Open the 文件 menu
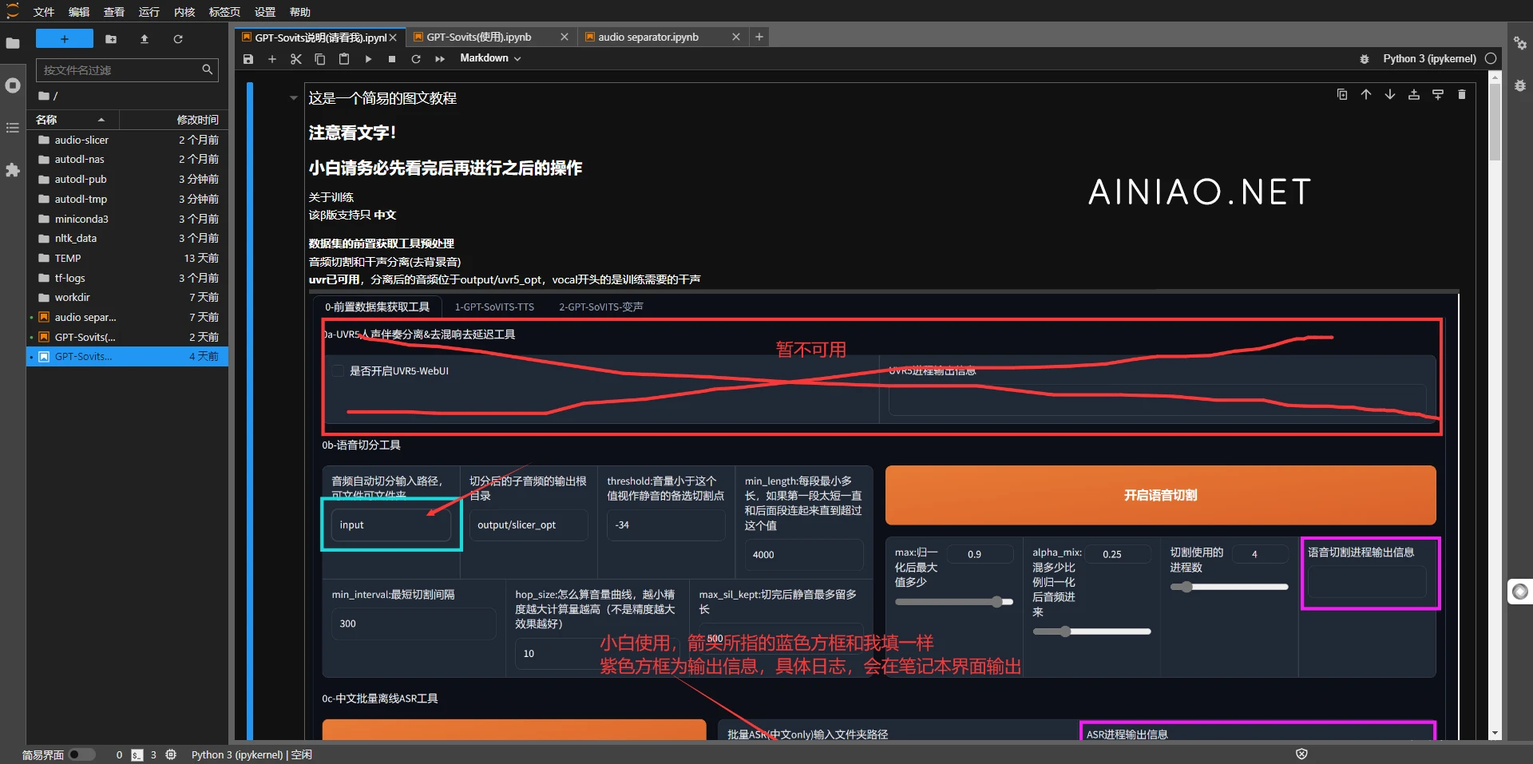1533x764 pixels. click(44, 12)
